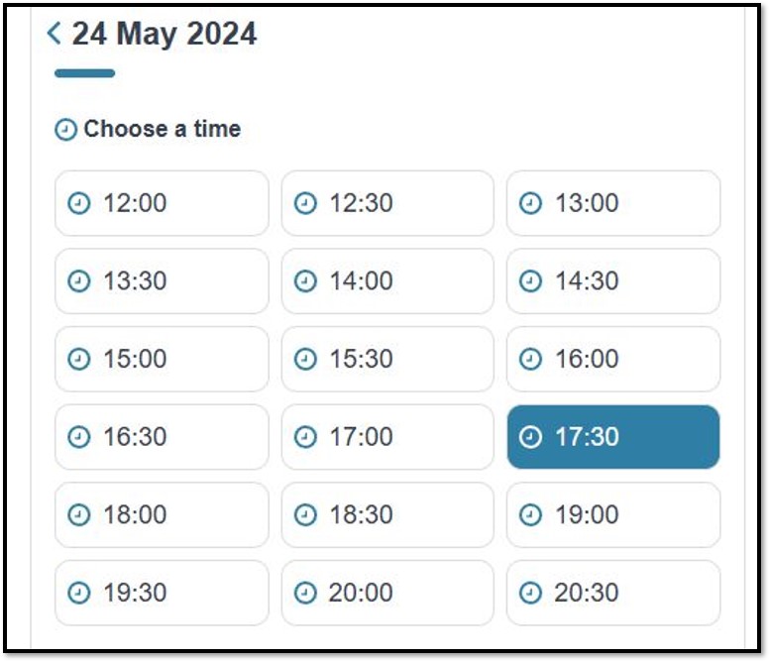770x662 pixels.
Task: Select the 18:30 time slot
Action: click(387, 514)
